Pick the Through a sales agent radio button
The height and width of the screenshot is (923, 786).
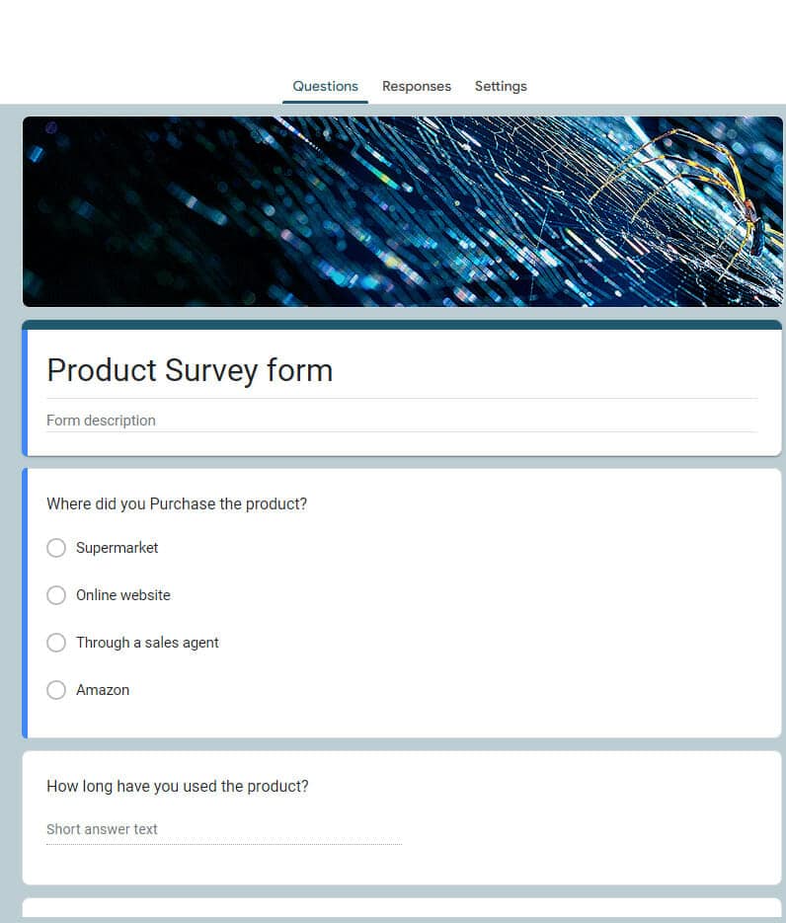point(56,643)
